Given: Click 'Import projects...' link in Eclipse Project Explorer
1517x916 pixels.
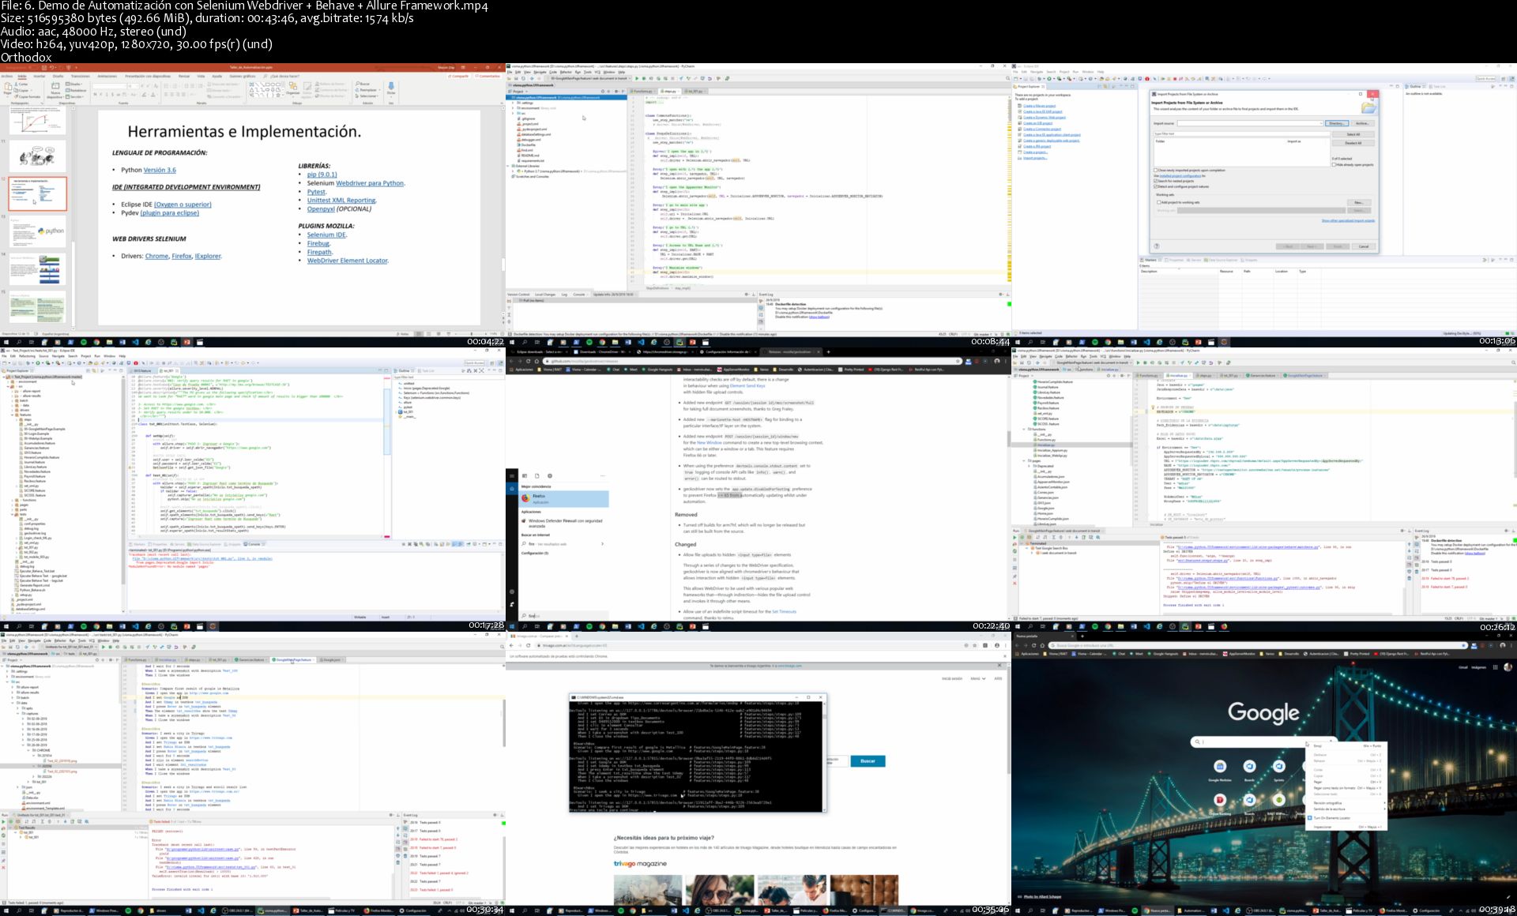Looking at the screenshot, I should tap(1035, 158).
